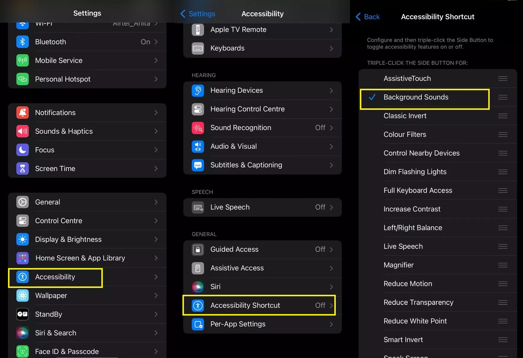Expand Keyboards row with its chevron
Screen dimensions: 523x358
pos(331,48)
